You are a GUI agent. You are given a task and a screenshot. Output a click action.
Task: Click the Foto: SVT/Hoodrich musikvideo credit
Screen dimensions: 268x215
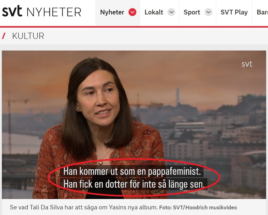[x=198, y=207]
